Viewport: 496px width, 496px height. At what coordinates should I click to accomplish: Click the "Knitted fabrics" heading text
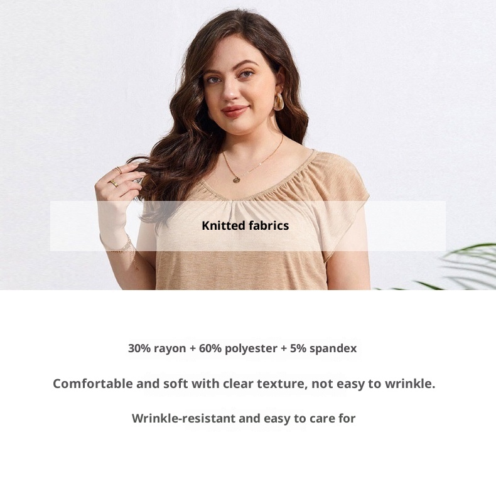coord(245,225)
